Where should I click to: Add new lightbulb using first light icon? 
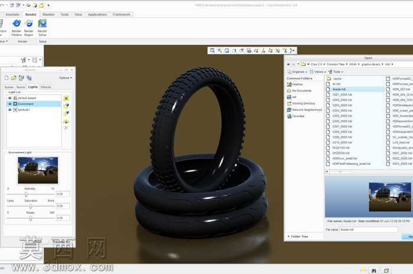[x=66, y=98]
